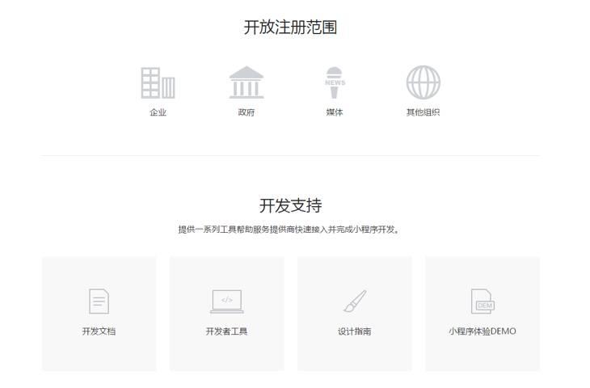Click the 开放注册范围 heading
590x388 pixels.
[290, 27]
